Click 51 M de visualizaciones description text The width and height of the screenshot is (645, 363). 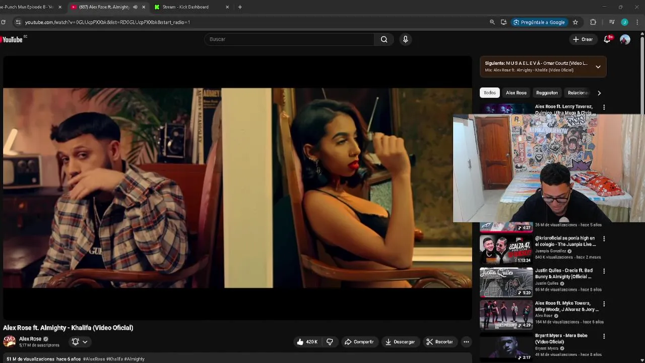(x=30, y=359)
